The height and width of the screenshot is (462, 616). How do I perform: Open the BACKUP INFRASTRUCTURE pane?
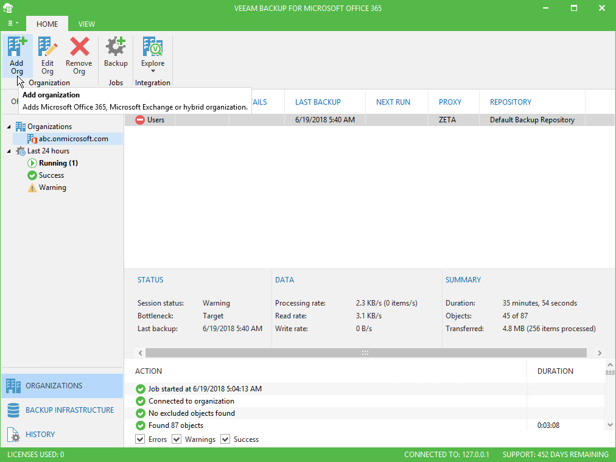click(62, 410)
